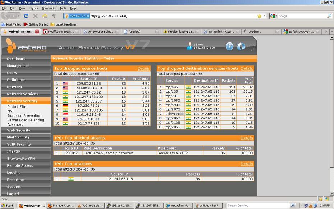Go to the Dashboard sidebar item
Image resolution: width=334 pixels, height=209 pixels.
26,59
